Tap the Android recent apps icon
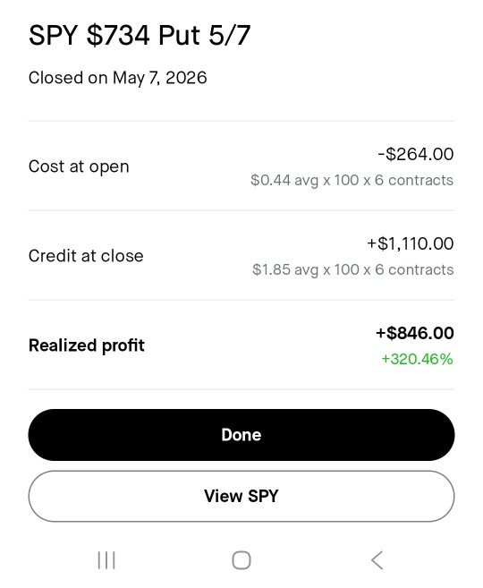Image resolution: width=483 pixels, height=588 pixels. coord(106,560)
